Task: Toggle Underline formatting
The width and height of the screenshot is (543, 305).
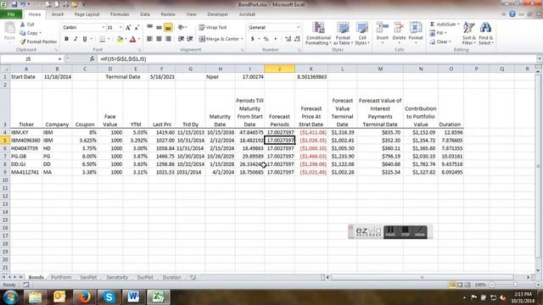Action: [x=85, y=39]
